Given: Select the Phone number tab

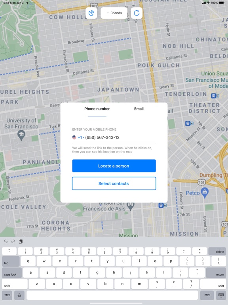Looking at the screenshot, I should point(97,109).
